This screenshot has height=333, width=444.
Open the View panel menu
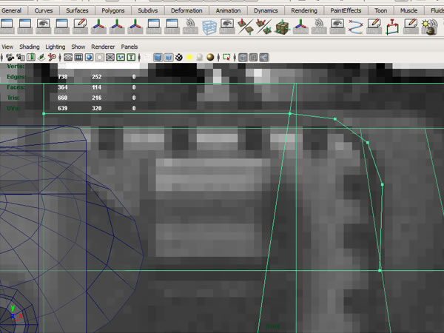7,46
